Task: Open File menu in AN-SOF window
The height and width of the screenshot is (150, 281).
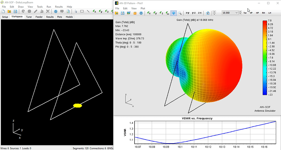Action: tap(4, 7)
